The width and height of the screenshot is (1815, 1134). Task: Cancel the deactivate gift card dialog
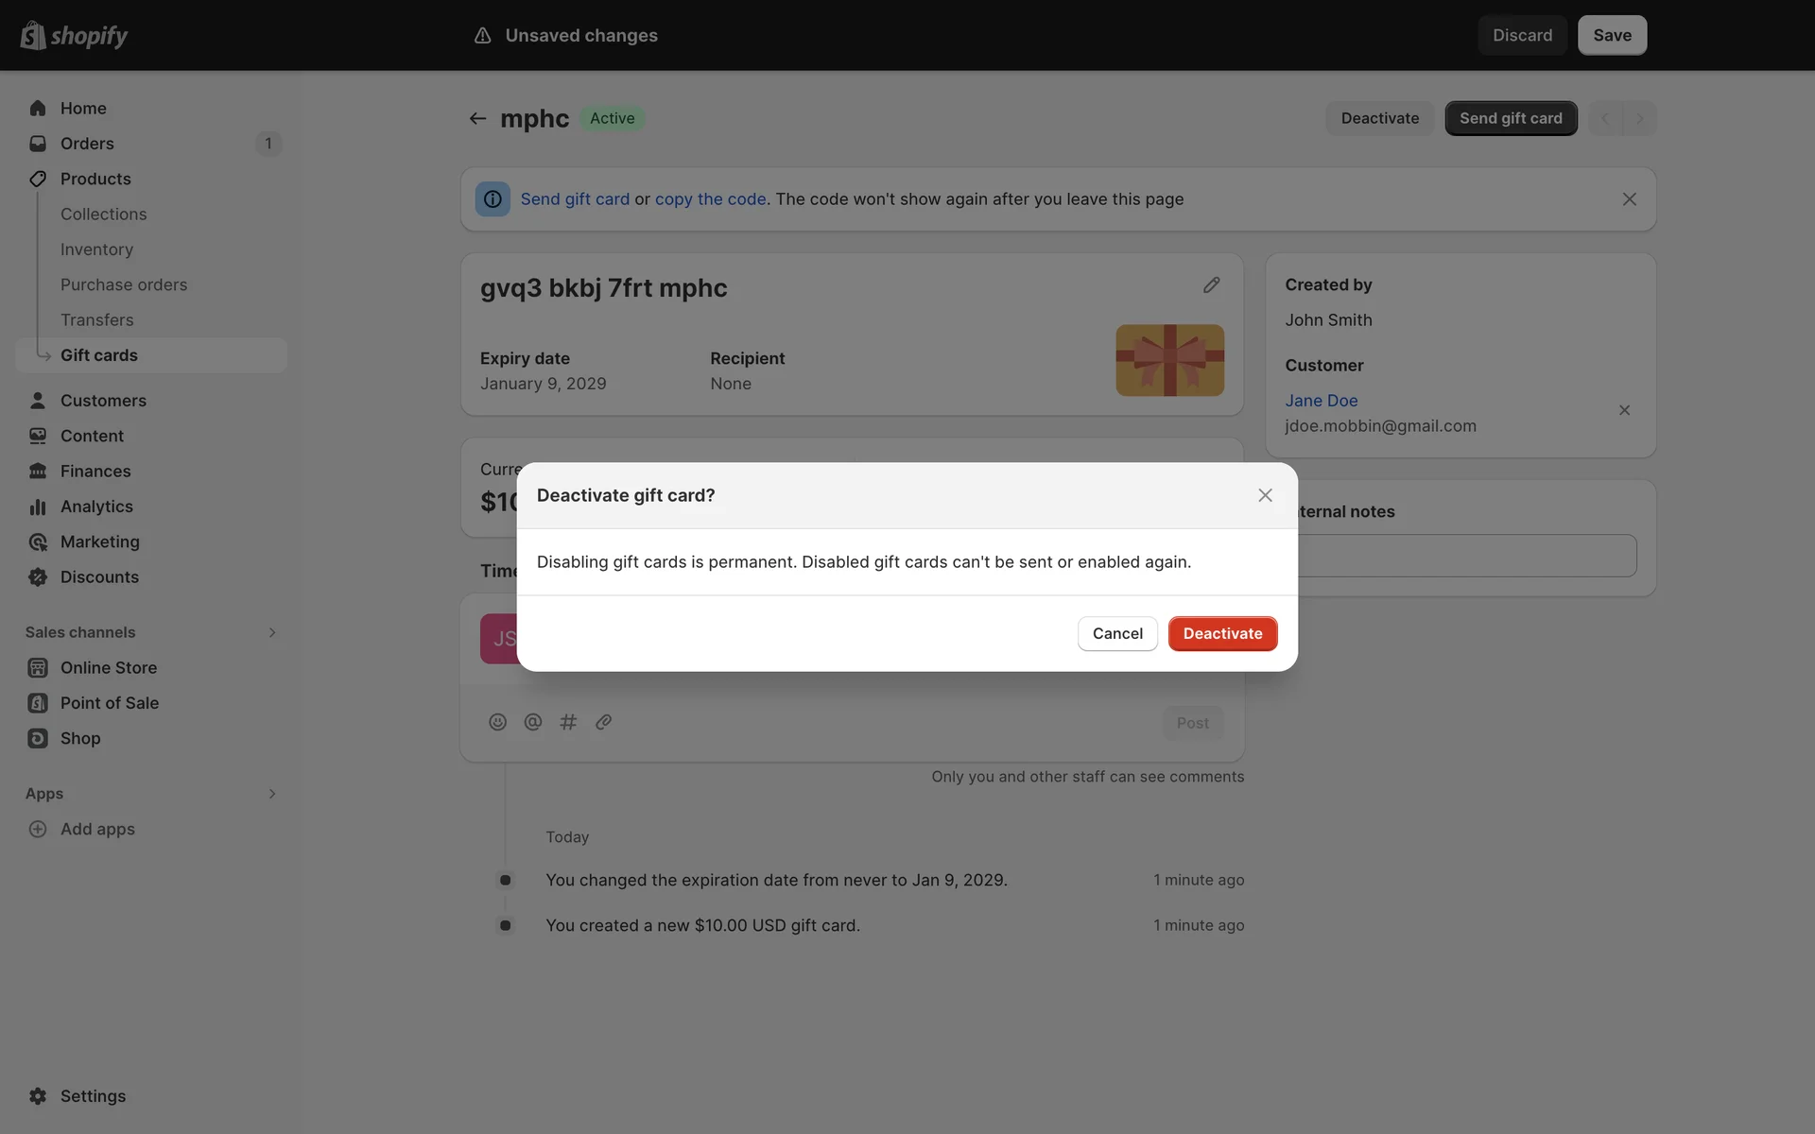coord(1117,633)
